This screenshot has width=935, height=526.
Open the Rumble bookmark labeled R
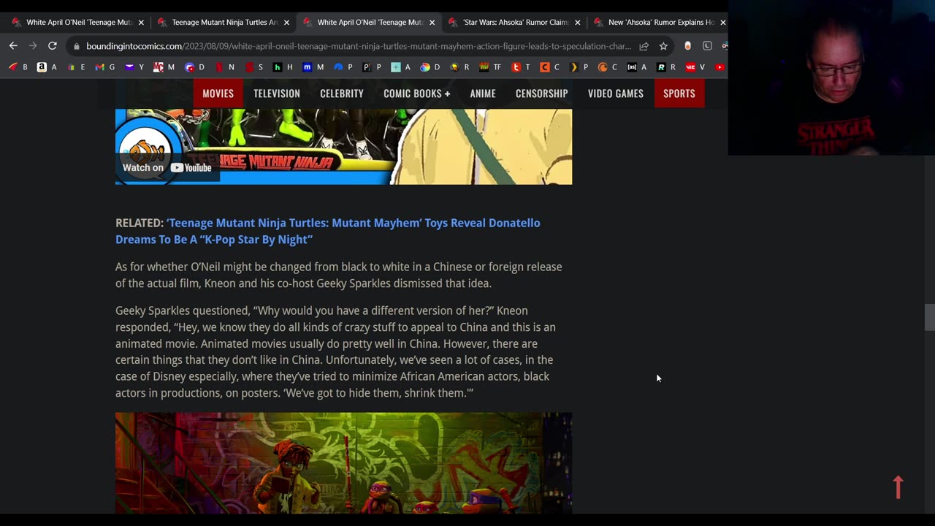(x=666, y=67)
